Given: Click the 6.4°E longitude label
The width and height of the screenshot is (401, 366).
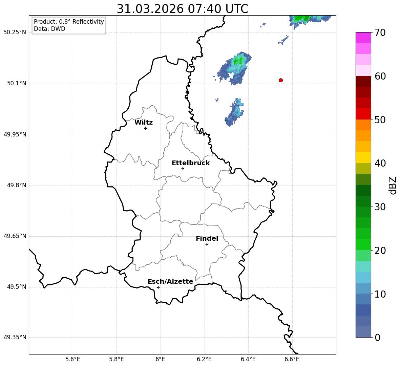Looking at the screenshot, I should tap(248, 359).
